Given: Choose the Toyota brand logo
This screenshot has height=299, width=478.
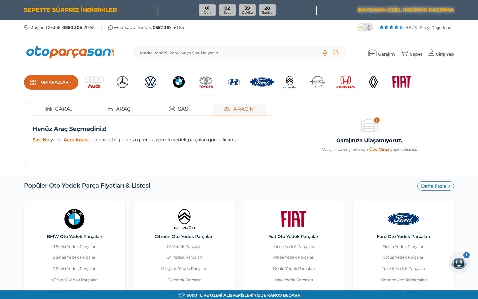Looking at the screenshot, I should pyautogui.click(x=206, y=82).
